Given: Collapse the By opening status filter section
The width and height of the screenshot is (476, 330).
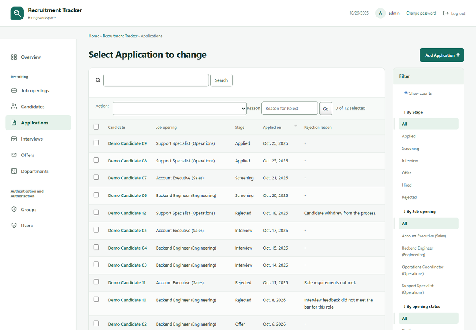Looking at the screenshot, I should point(422,307).
